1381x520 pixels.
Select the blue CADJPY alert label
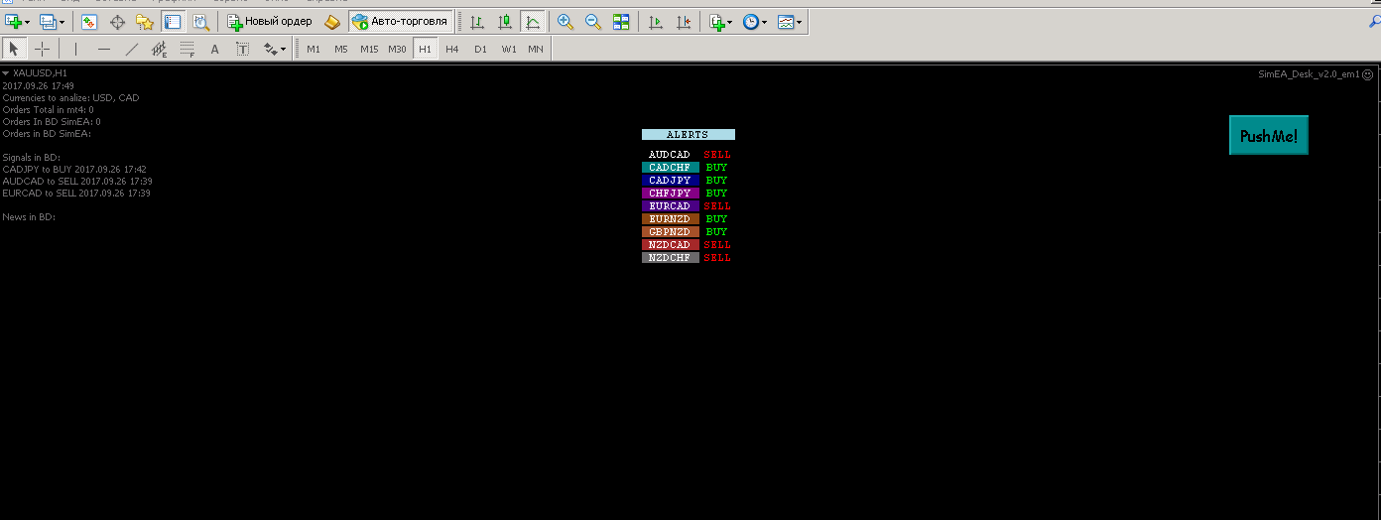click(x=670, y=181)
